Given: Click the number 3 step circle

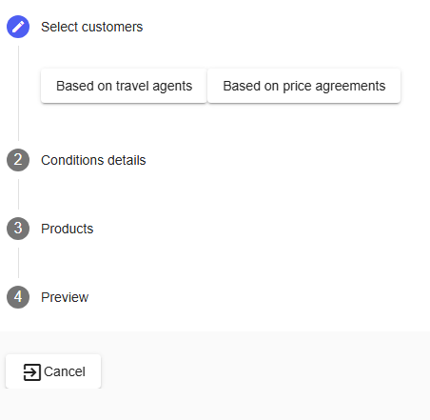Looking at the screenshot, I should 18,229.
